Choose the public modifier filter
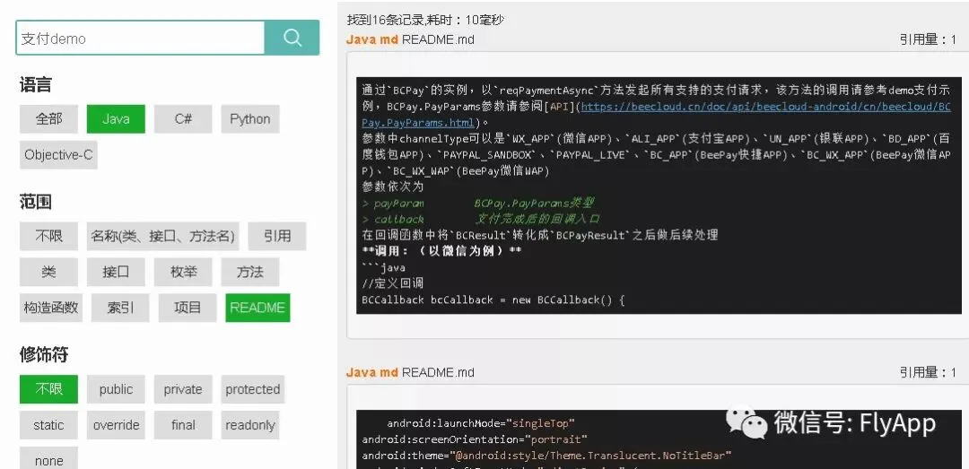The image size is (969, 469). pyautogui.click(x=116, y=389)
